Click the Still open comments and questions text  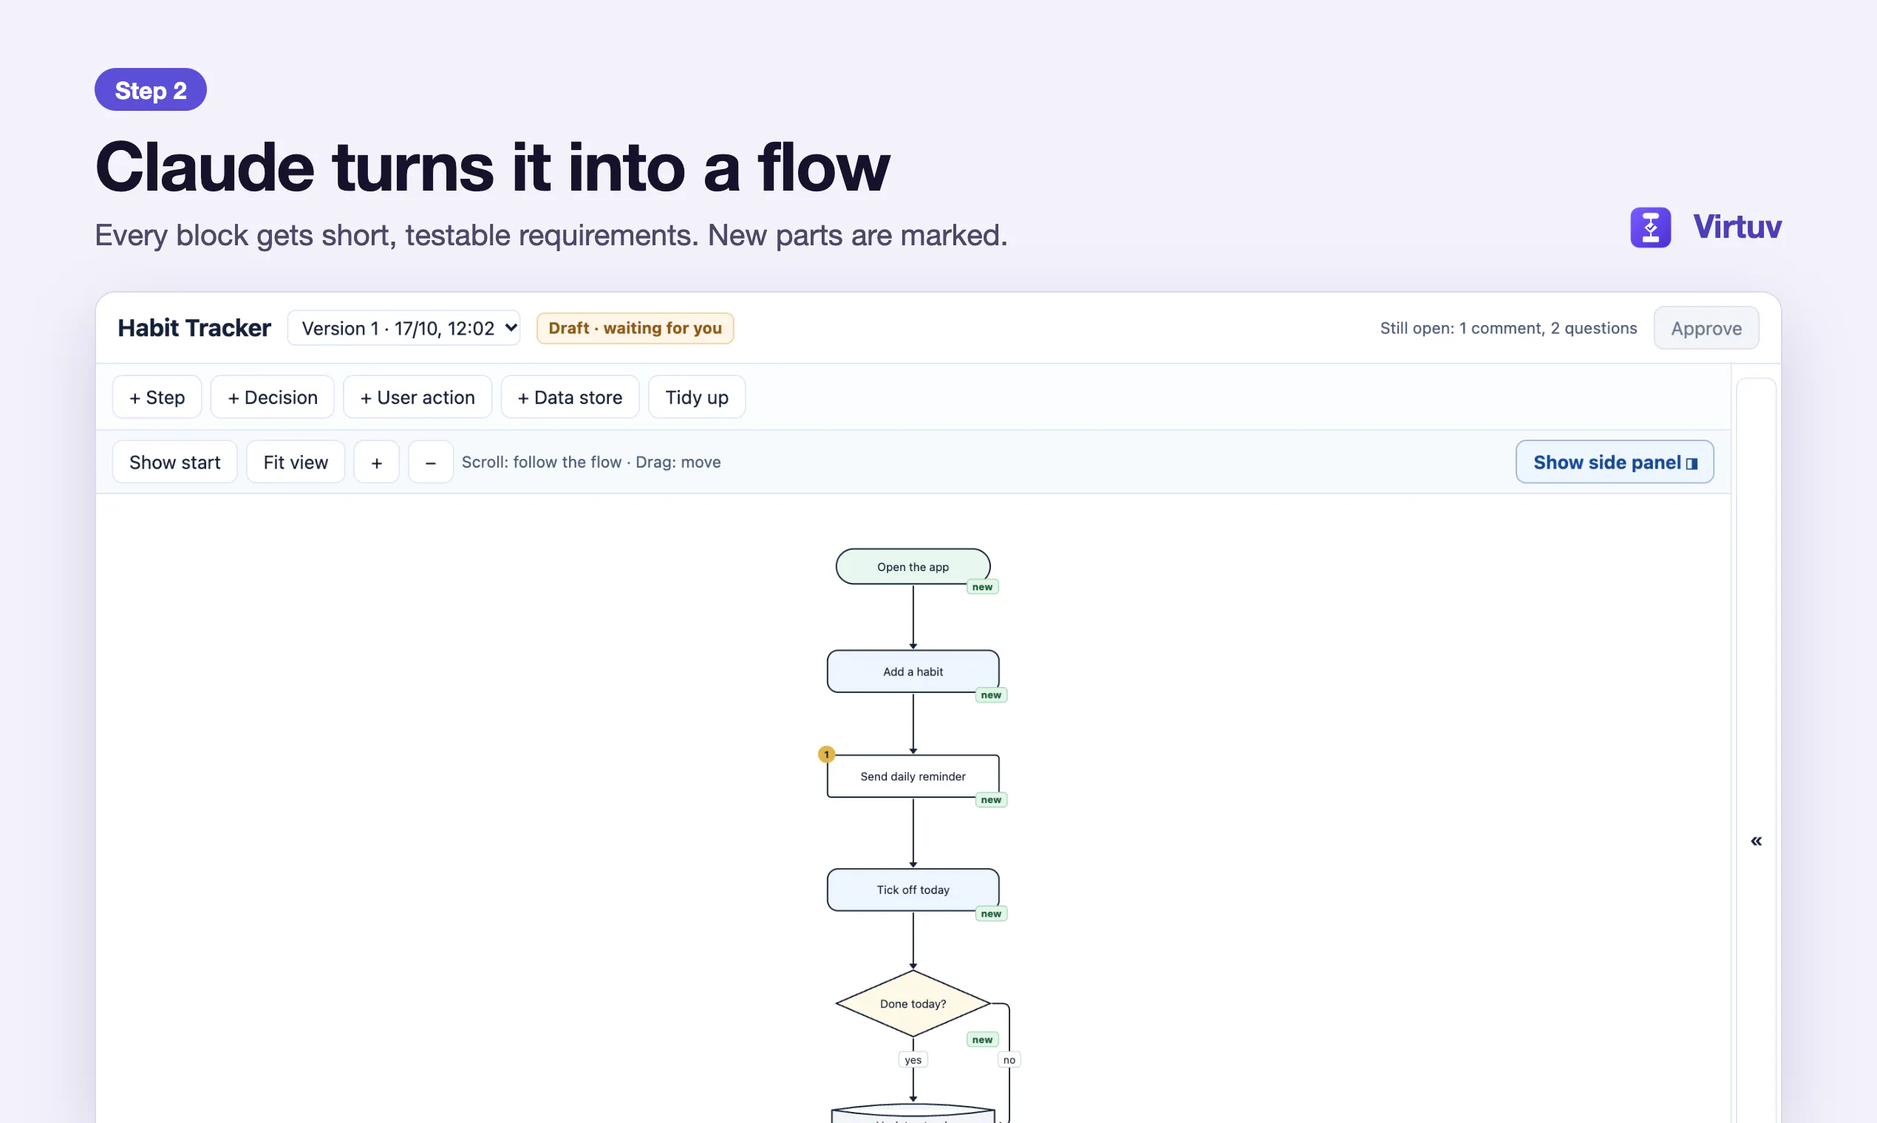pyautogui.click(x=1508, y=329)
